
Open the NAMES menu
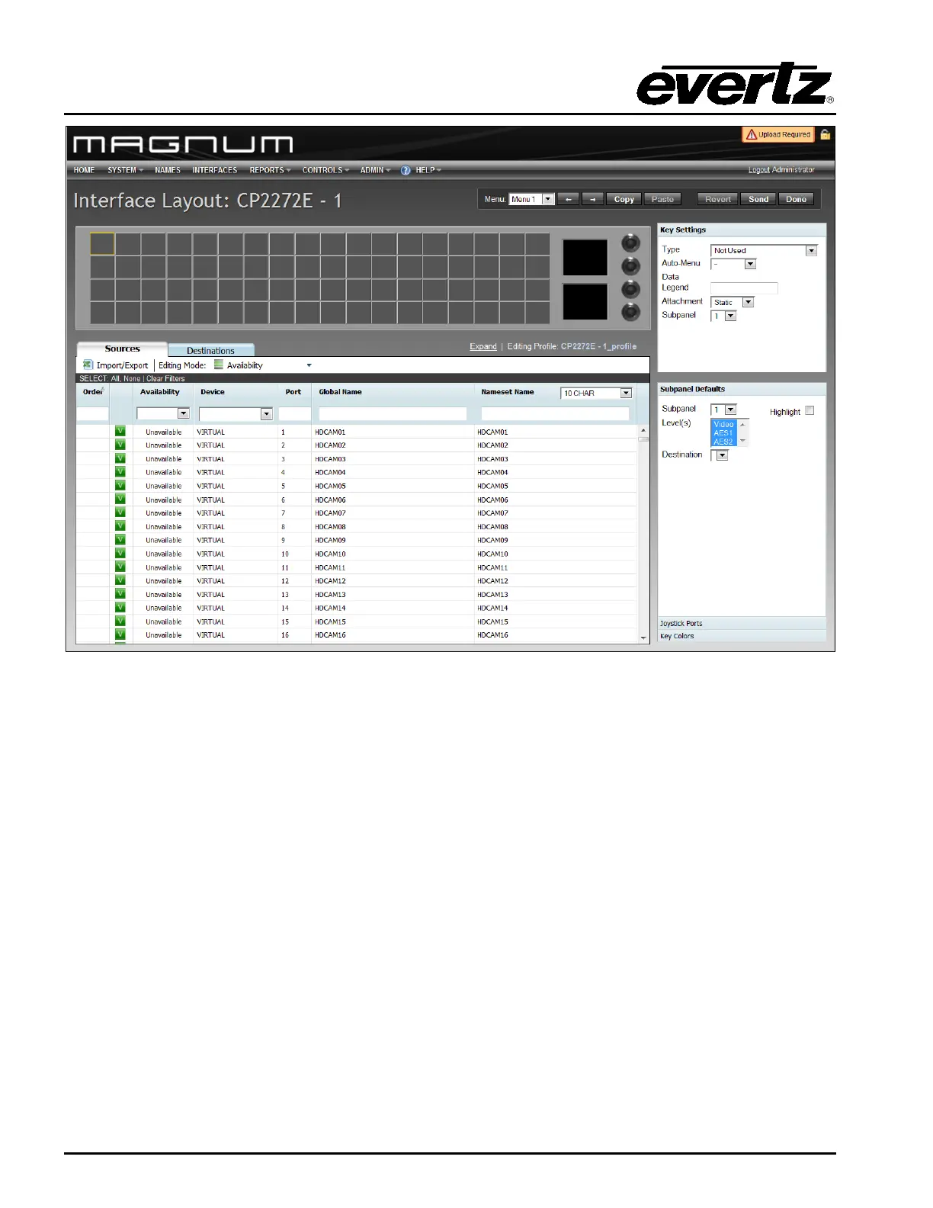168,170
